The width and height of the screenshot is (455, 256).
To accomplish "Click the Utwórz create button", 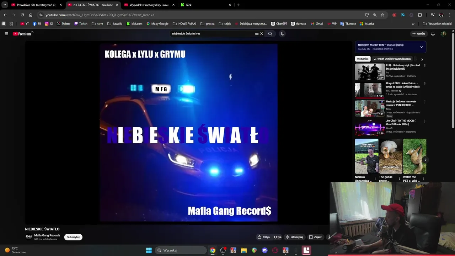I will click(419, 34).
